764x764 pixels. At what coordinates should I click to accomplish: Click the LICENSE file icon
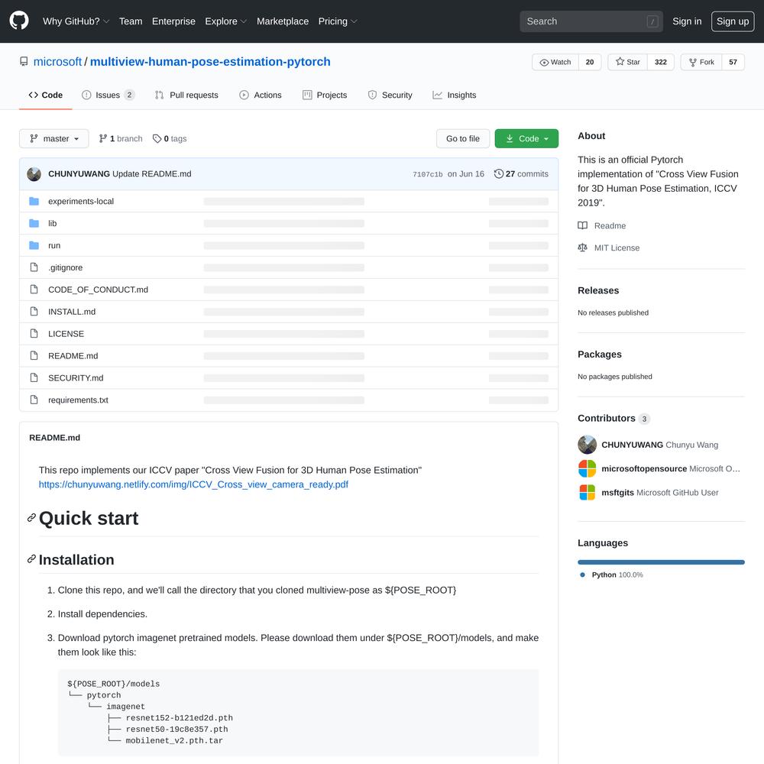[34, 333]
